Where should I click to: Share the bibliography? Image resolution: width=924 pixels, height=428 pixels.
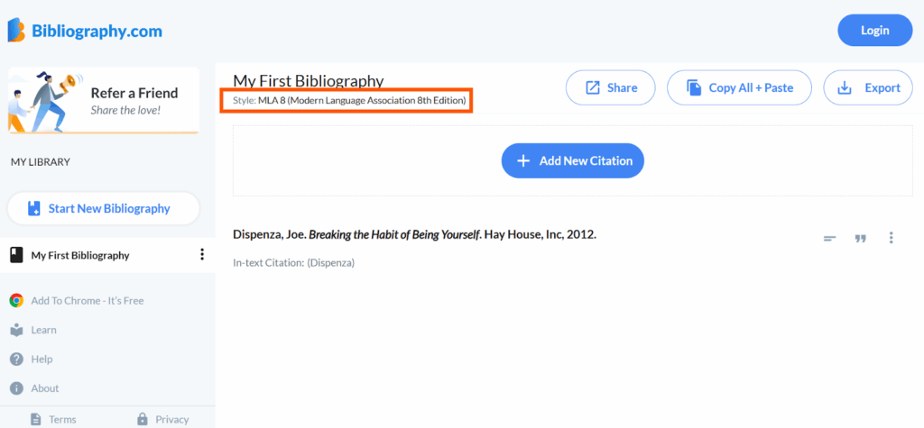(x=611, y=87)
